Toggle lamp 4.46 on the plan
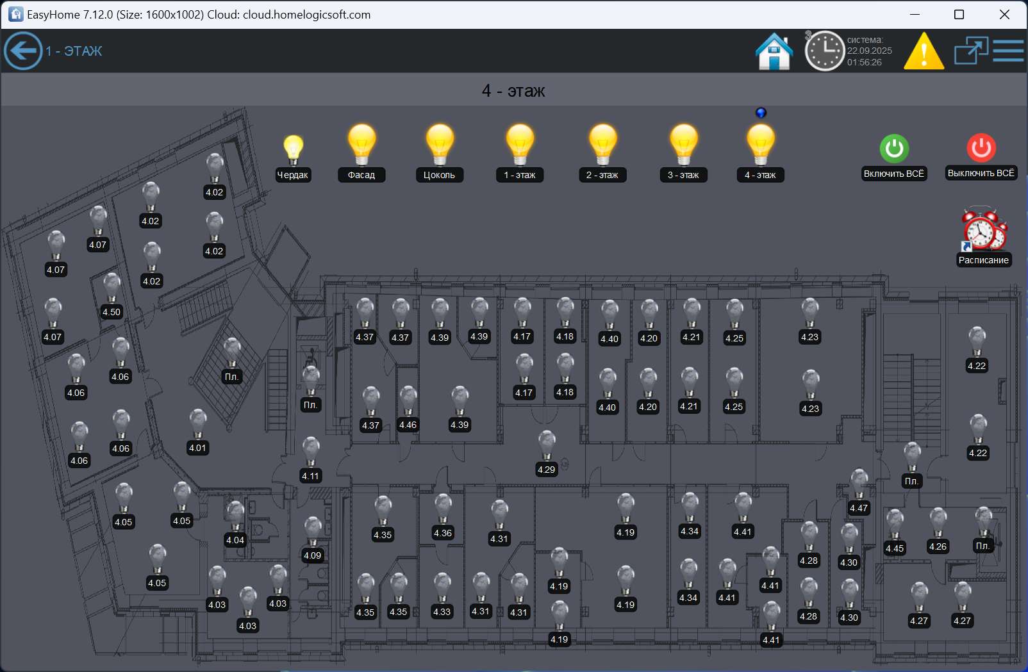This screenshot has height=672, width=1028. coord(408,402)
